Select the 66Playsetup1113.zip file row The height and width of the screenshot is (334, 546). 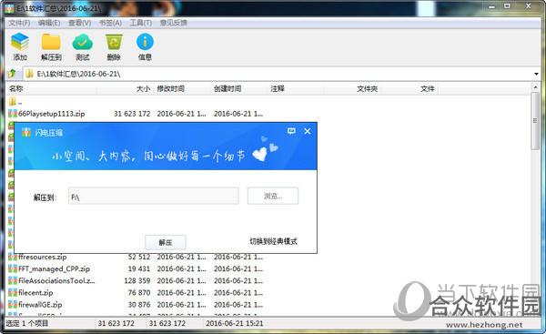tap(135, 114)
